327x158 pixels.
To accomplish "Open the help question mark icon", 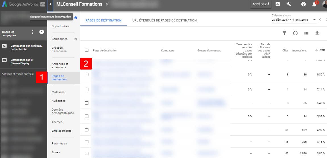I will point(303,4).
